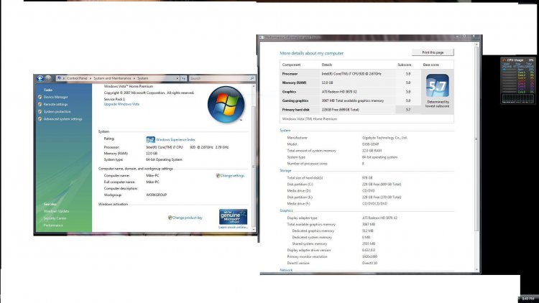Select Control Panel in the breadcrumb

click(77, 78)
